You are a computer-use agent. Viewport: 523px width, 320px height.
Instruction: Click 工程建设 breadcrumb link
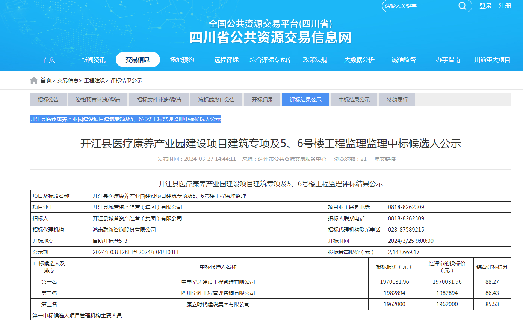95,81
